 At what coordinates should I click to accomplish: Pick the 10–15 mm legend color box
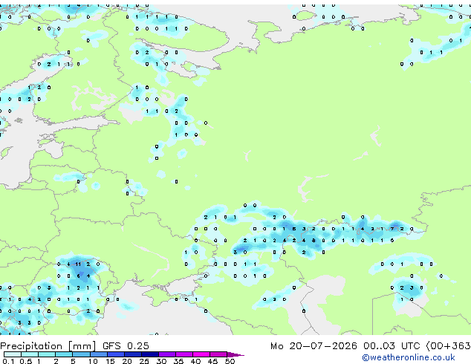(99, 354)
